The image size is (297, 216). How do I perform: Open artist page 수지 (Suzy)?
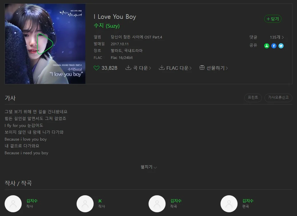(107, 26)
